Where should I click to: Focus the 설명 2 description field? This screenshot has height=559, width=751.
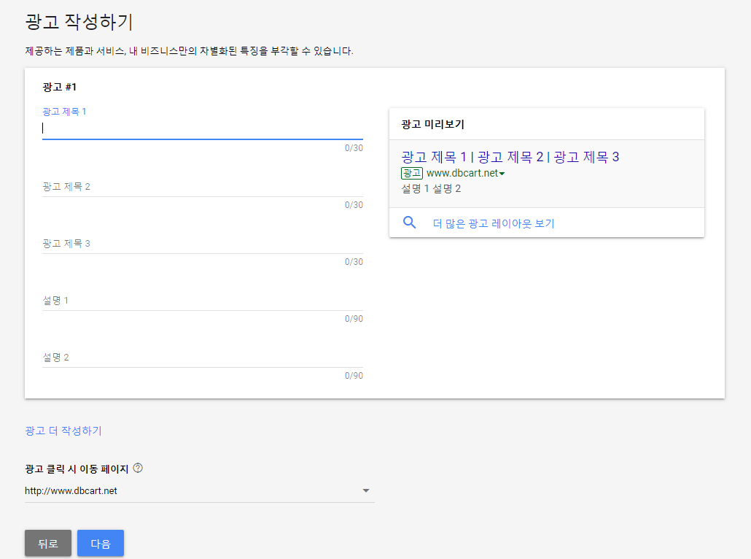202,358
